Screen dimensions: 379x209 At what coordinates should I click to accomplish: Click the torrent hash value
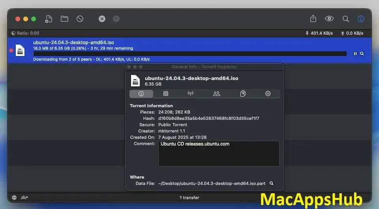point(208,118)
